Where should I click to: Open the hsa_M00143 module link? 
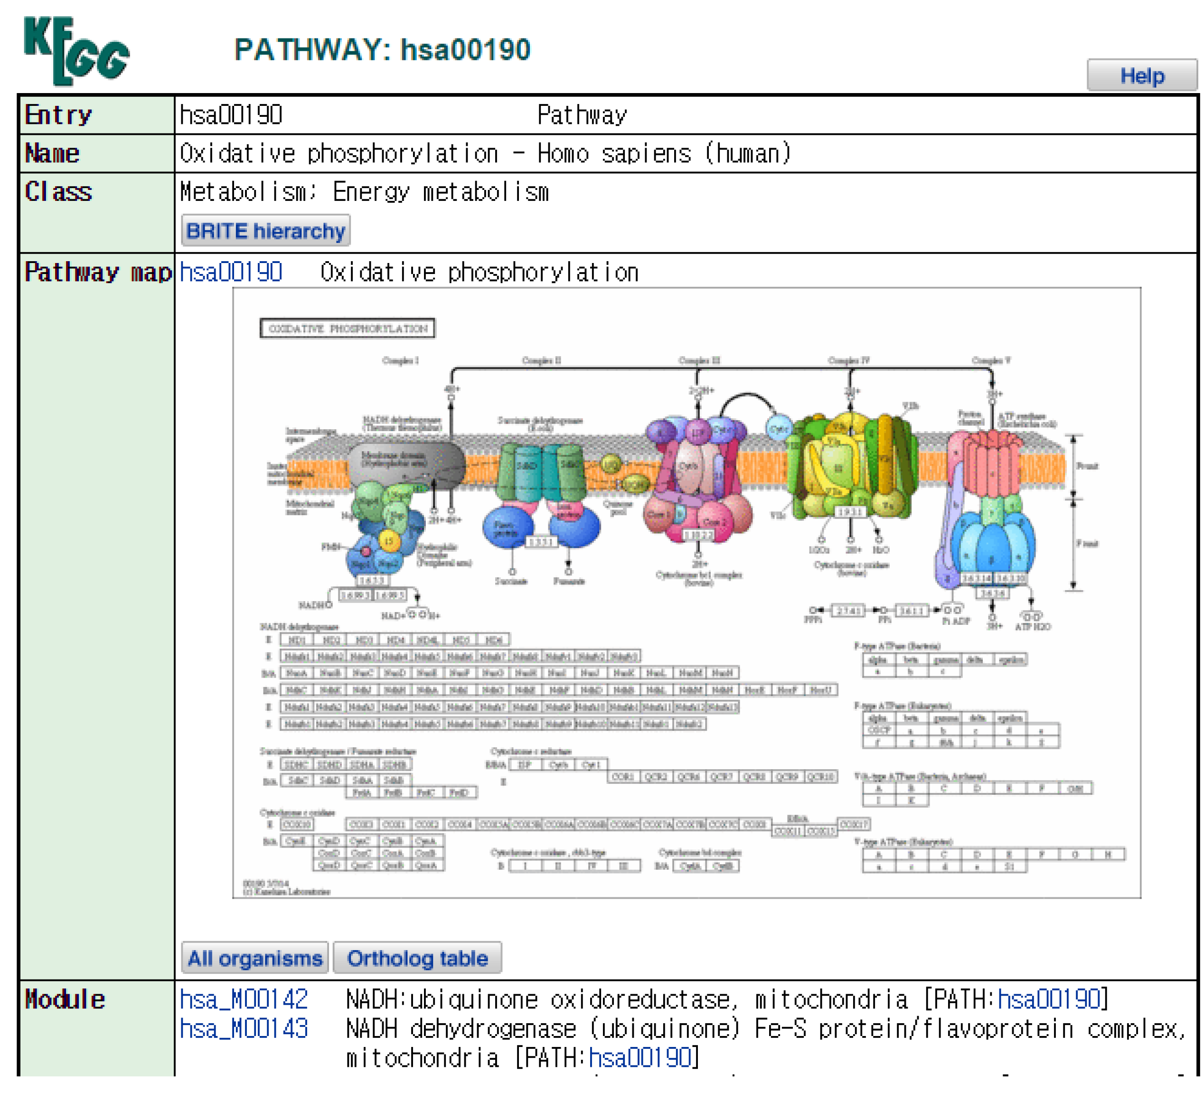tap(244, 1029)
